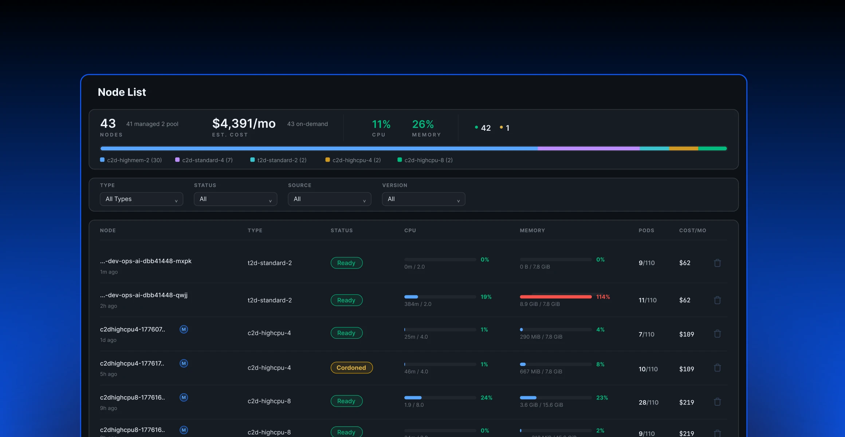Delete the node created 9h ago
Screen dimensions: 845x437
click(717, 402)
